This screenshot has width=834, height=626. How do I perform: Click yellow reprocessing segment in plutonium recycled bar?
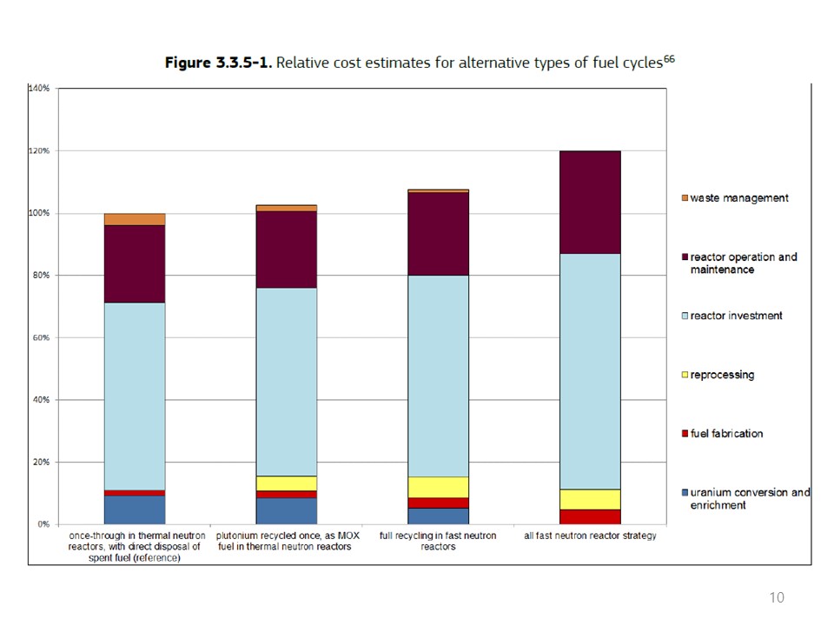click(x=286, y=483)
